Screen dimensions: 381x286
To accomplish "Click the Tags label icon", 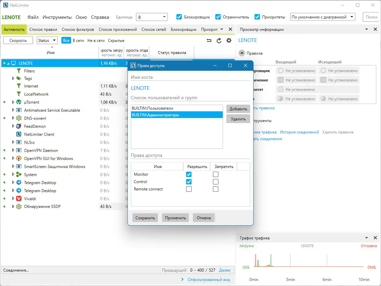I will tap(19, 78).
